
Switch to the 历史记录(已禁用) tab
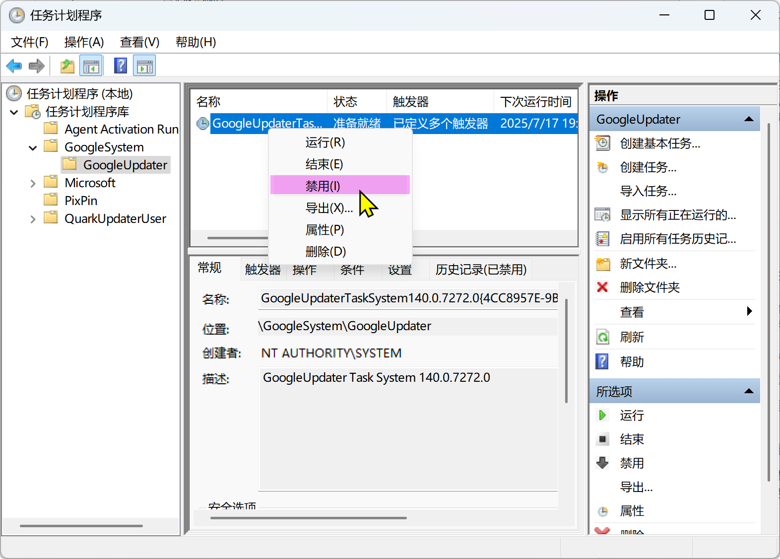tap(480, 270)
